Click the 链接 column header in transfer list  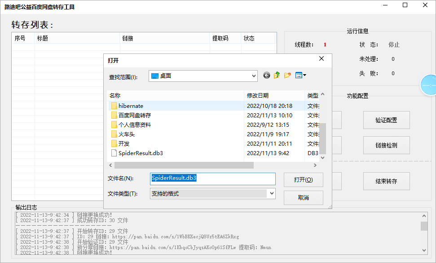165,38
